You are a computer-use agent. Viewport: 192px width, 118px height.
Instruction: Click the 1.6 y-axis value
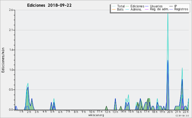click(x=11, y=50)
